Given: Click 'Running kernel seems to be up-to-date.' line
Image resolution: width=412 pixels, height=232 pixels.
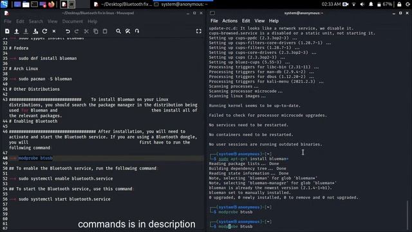Looking at the screenshot, I should (x=255, y=106).
